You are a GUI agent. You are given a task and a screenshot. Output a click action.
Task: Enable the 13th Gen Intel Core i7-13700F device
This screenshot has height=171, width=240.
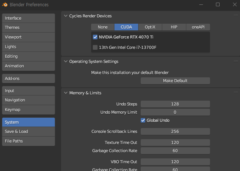(x=95, y=47)
